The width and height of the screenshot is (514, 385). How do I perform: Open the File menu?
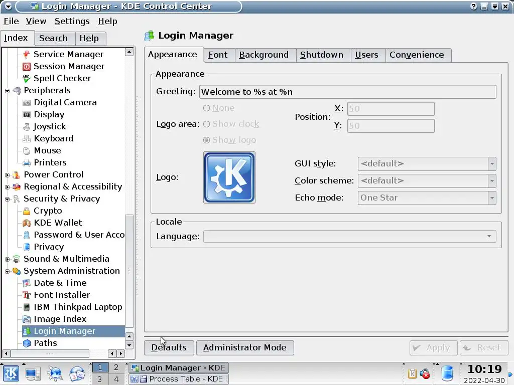(11, 21)
